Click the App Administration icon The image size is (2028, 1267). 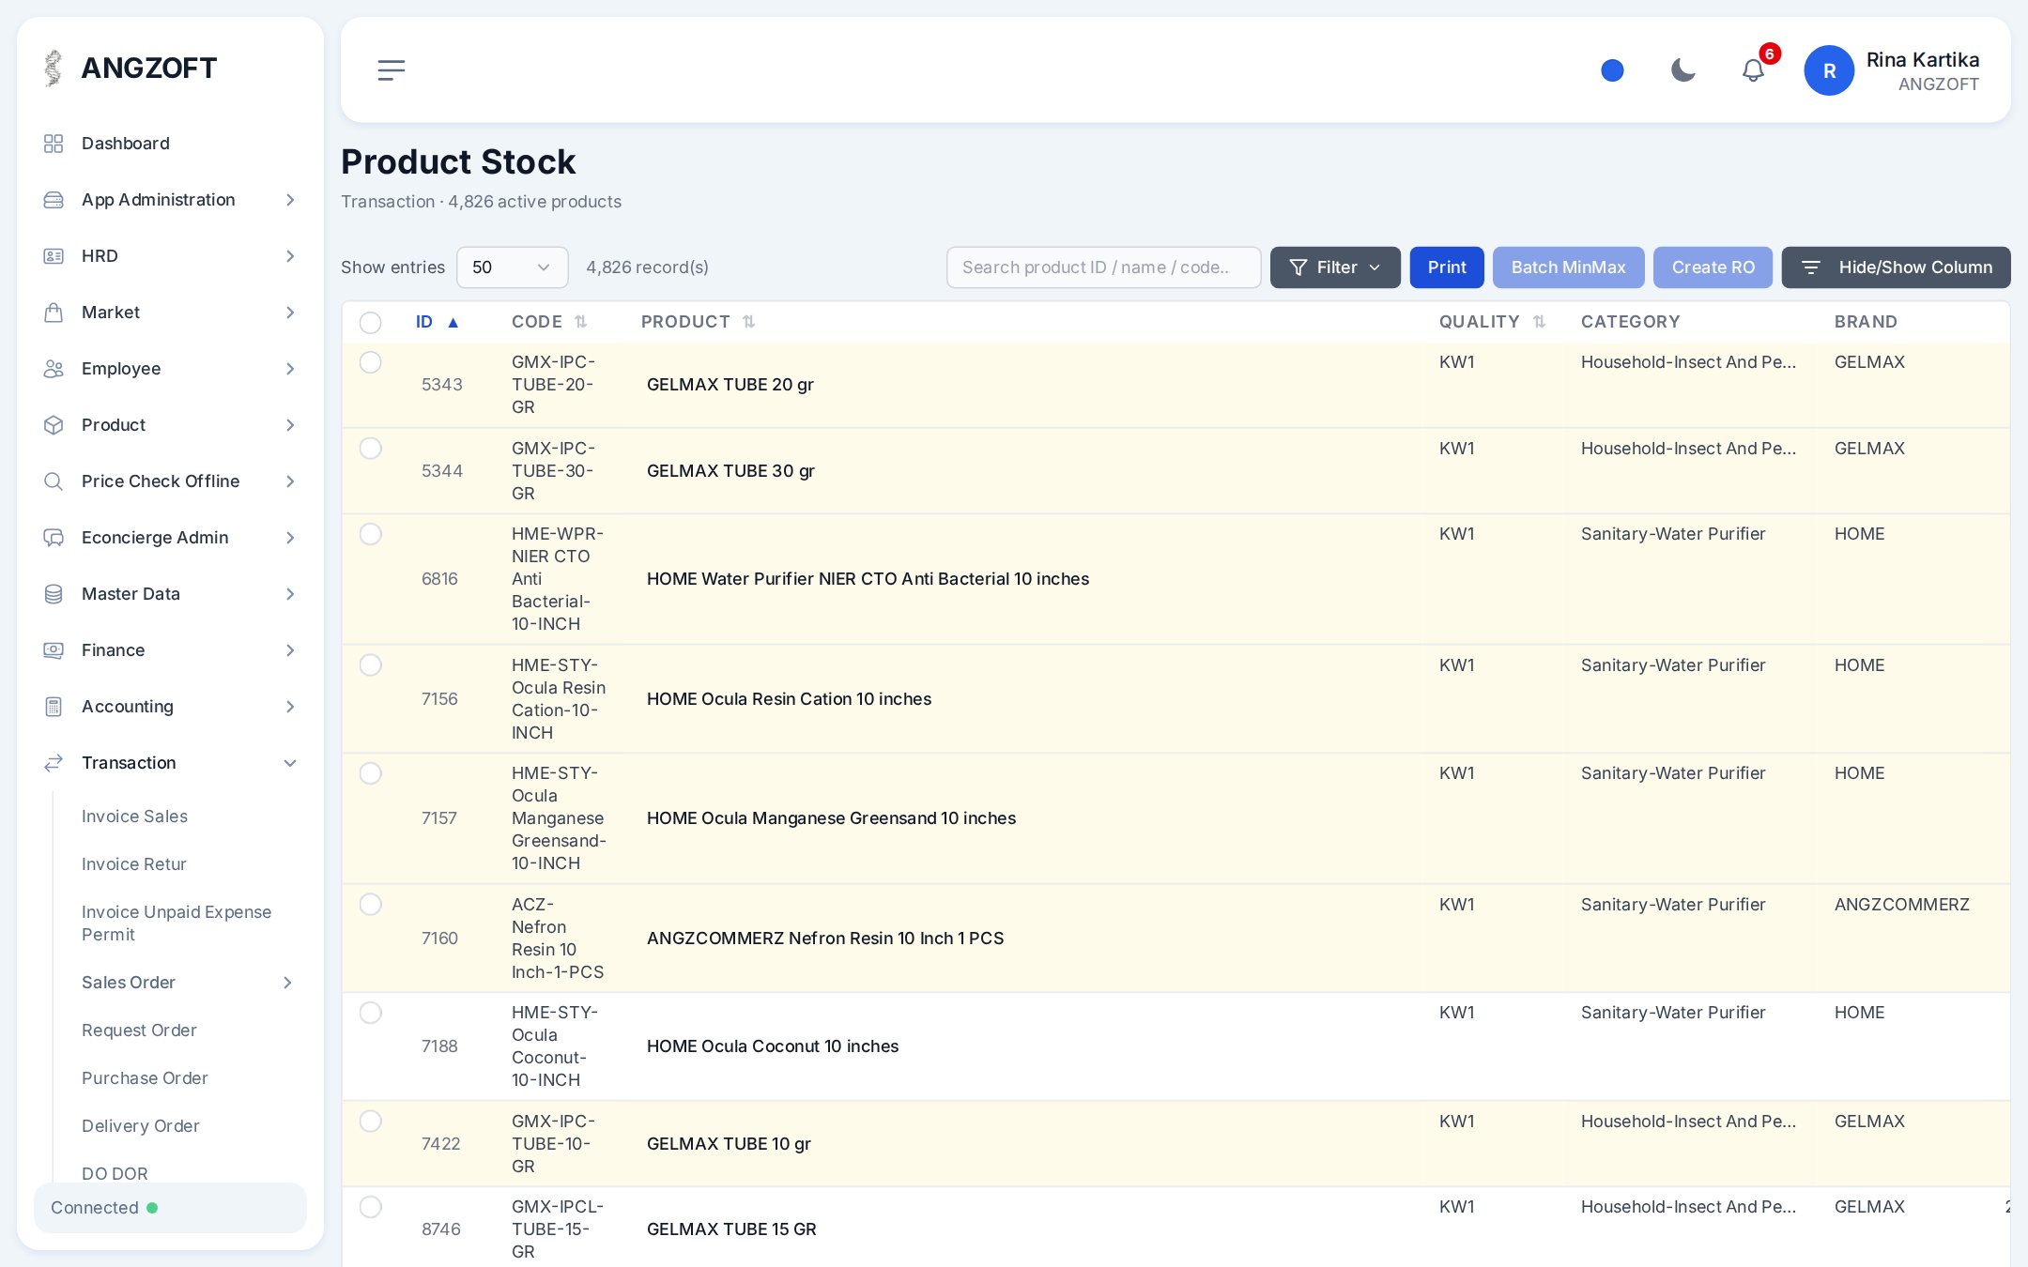coord(54,200)
